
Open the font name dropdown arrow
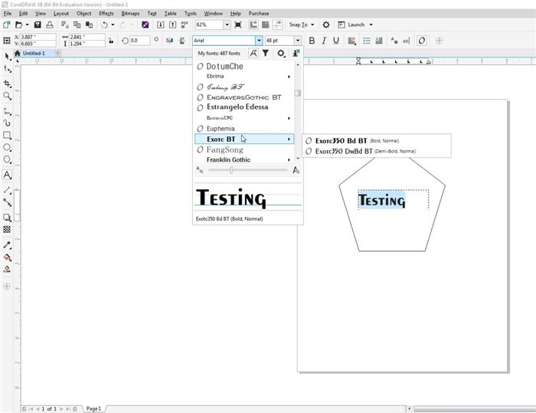point(259,41)
